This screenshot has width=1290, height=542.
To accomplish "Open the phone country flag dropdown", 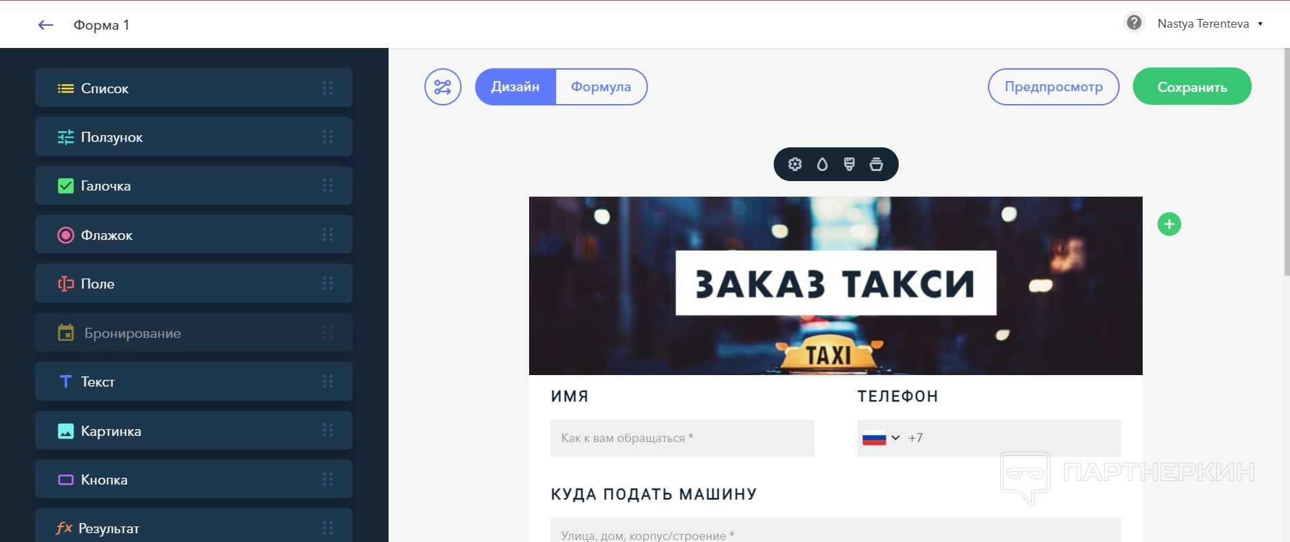I will [x=881, y=438].
